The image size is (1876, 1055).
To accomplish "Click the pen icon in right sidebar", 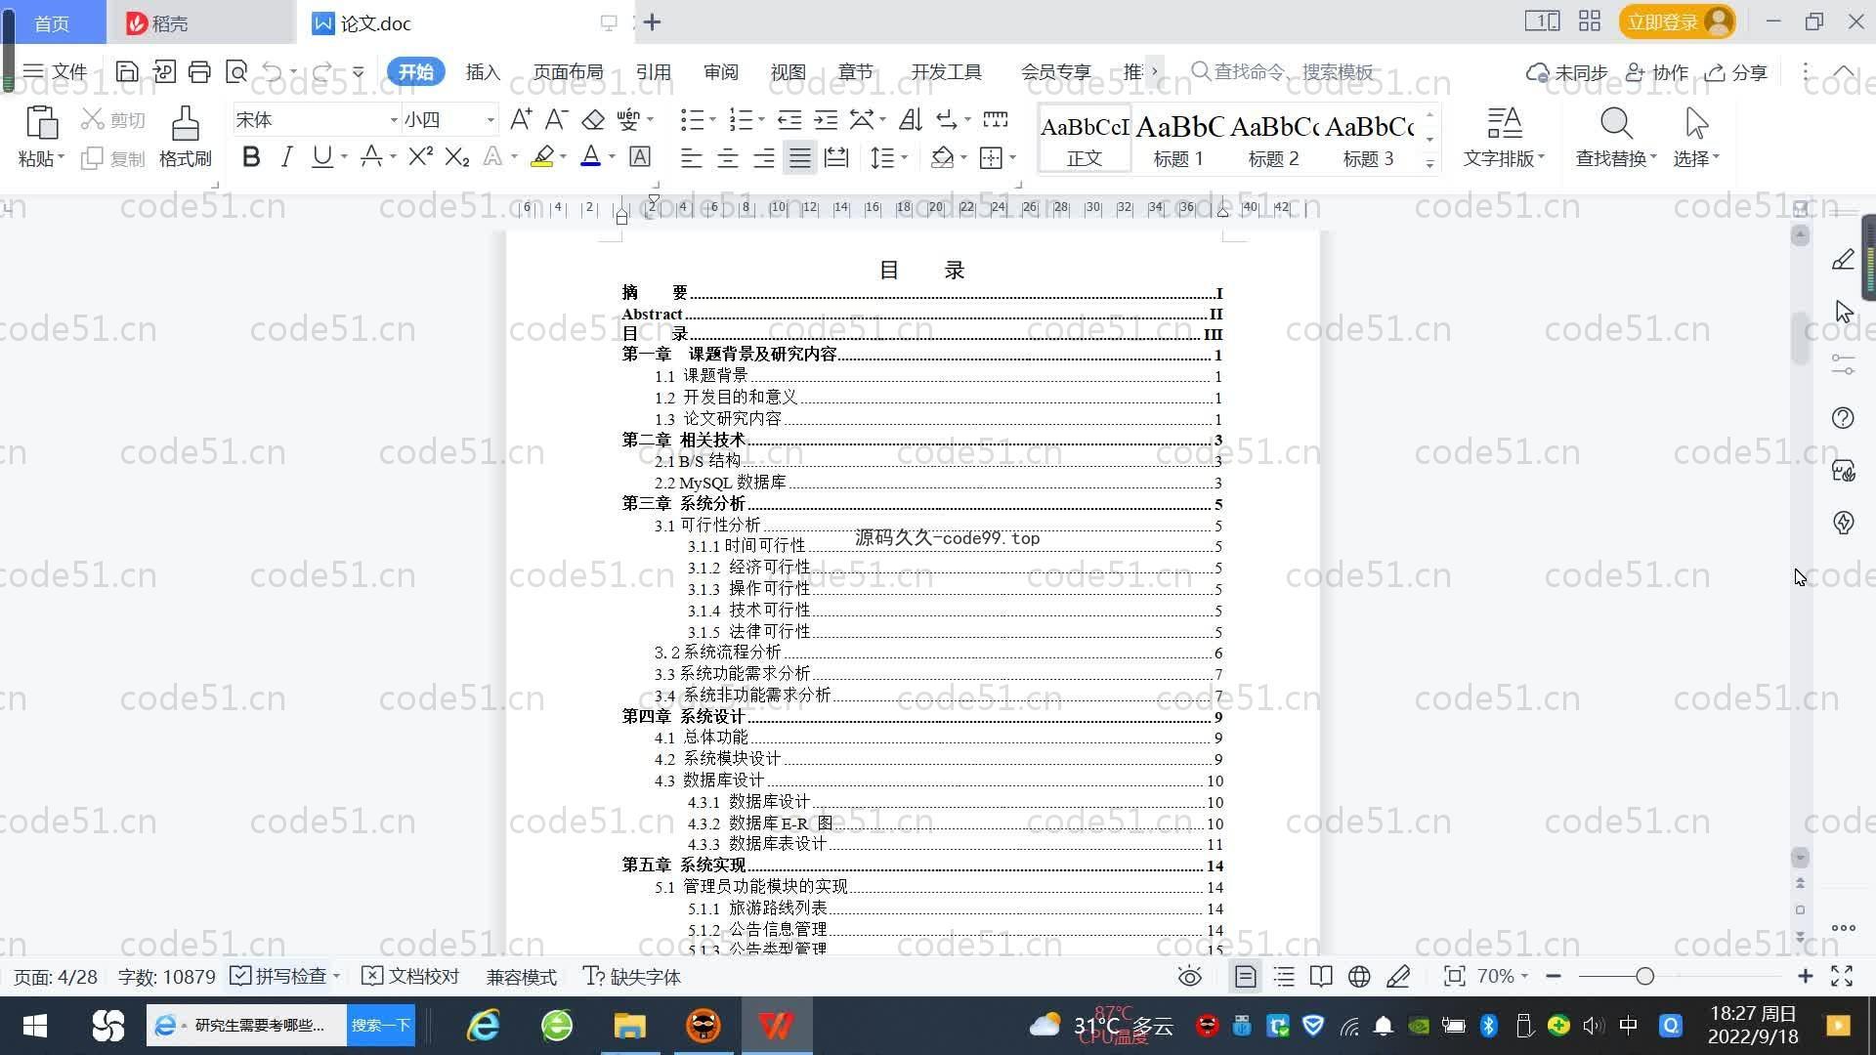I will [1843, 259].
